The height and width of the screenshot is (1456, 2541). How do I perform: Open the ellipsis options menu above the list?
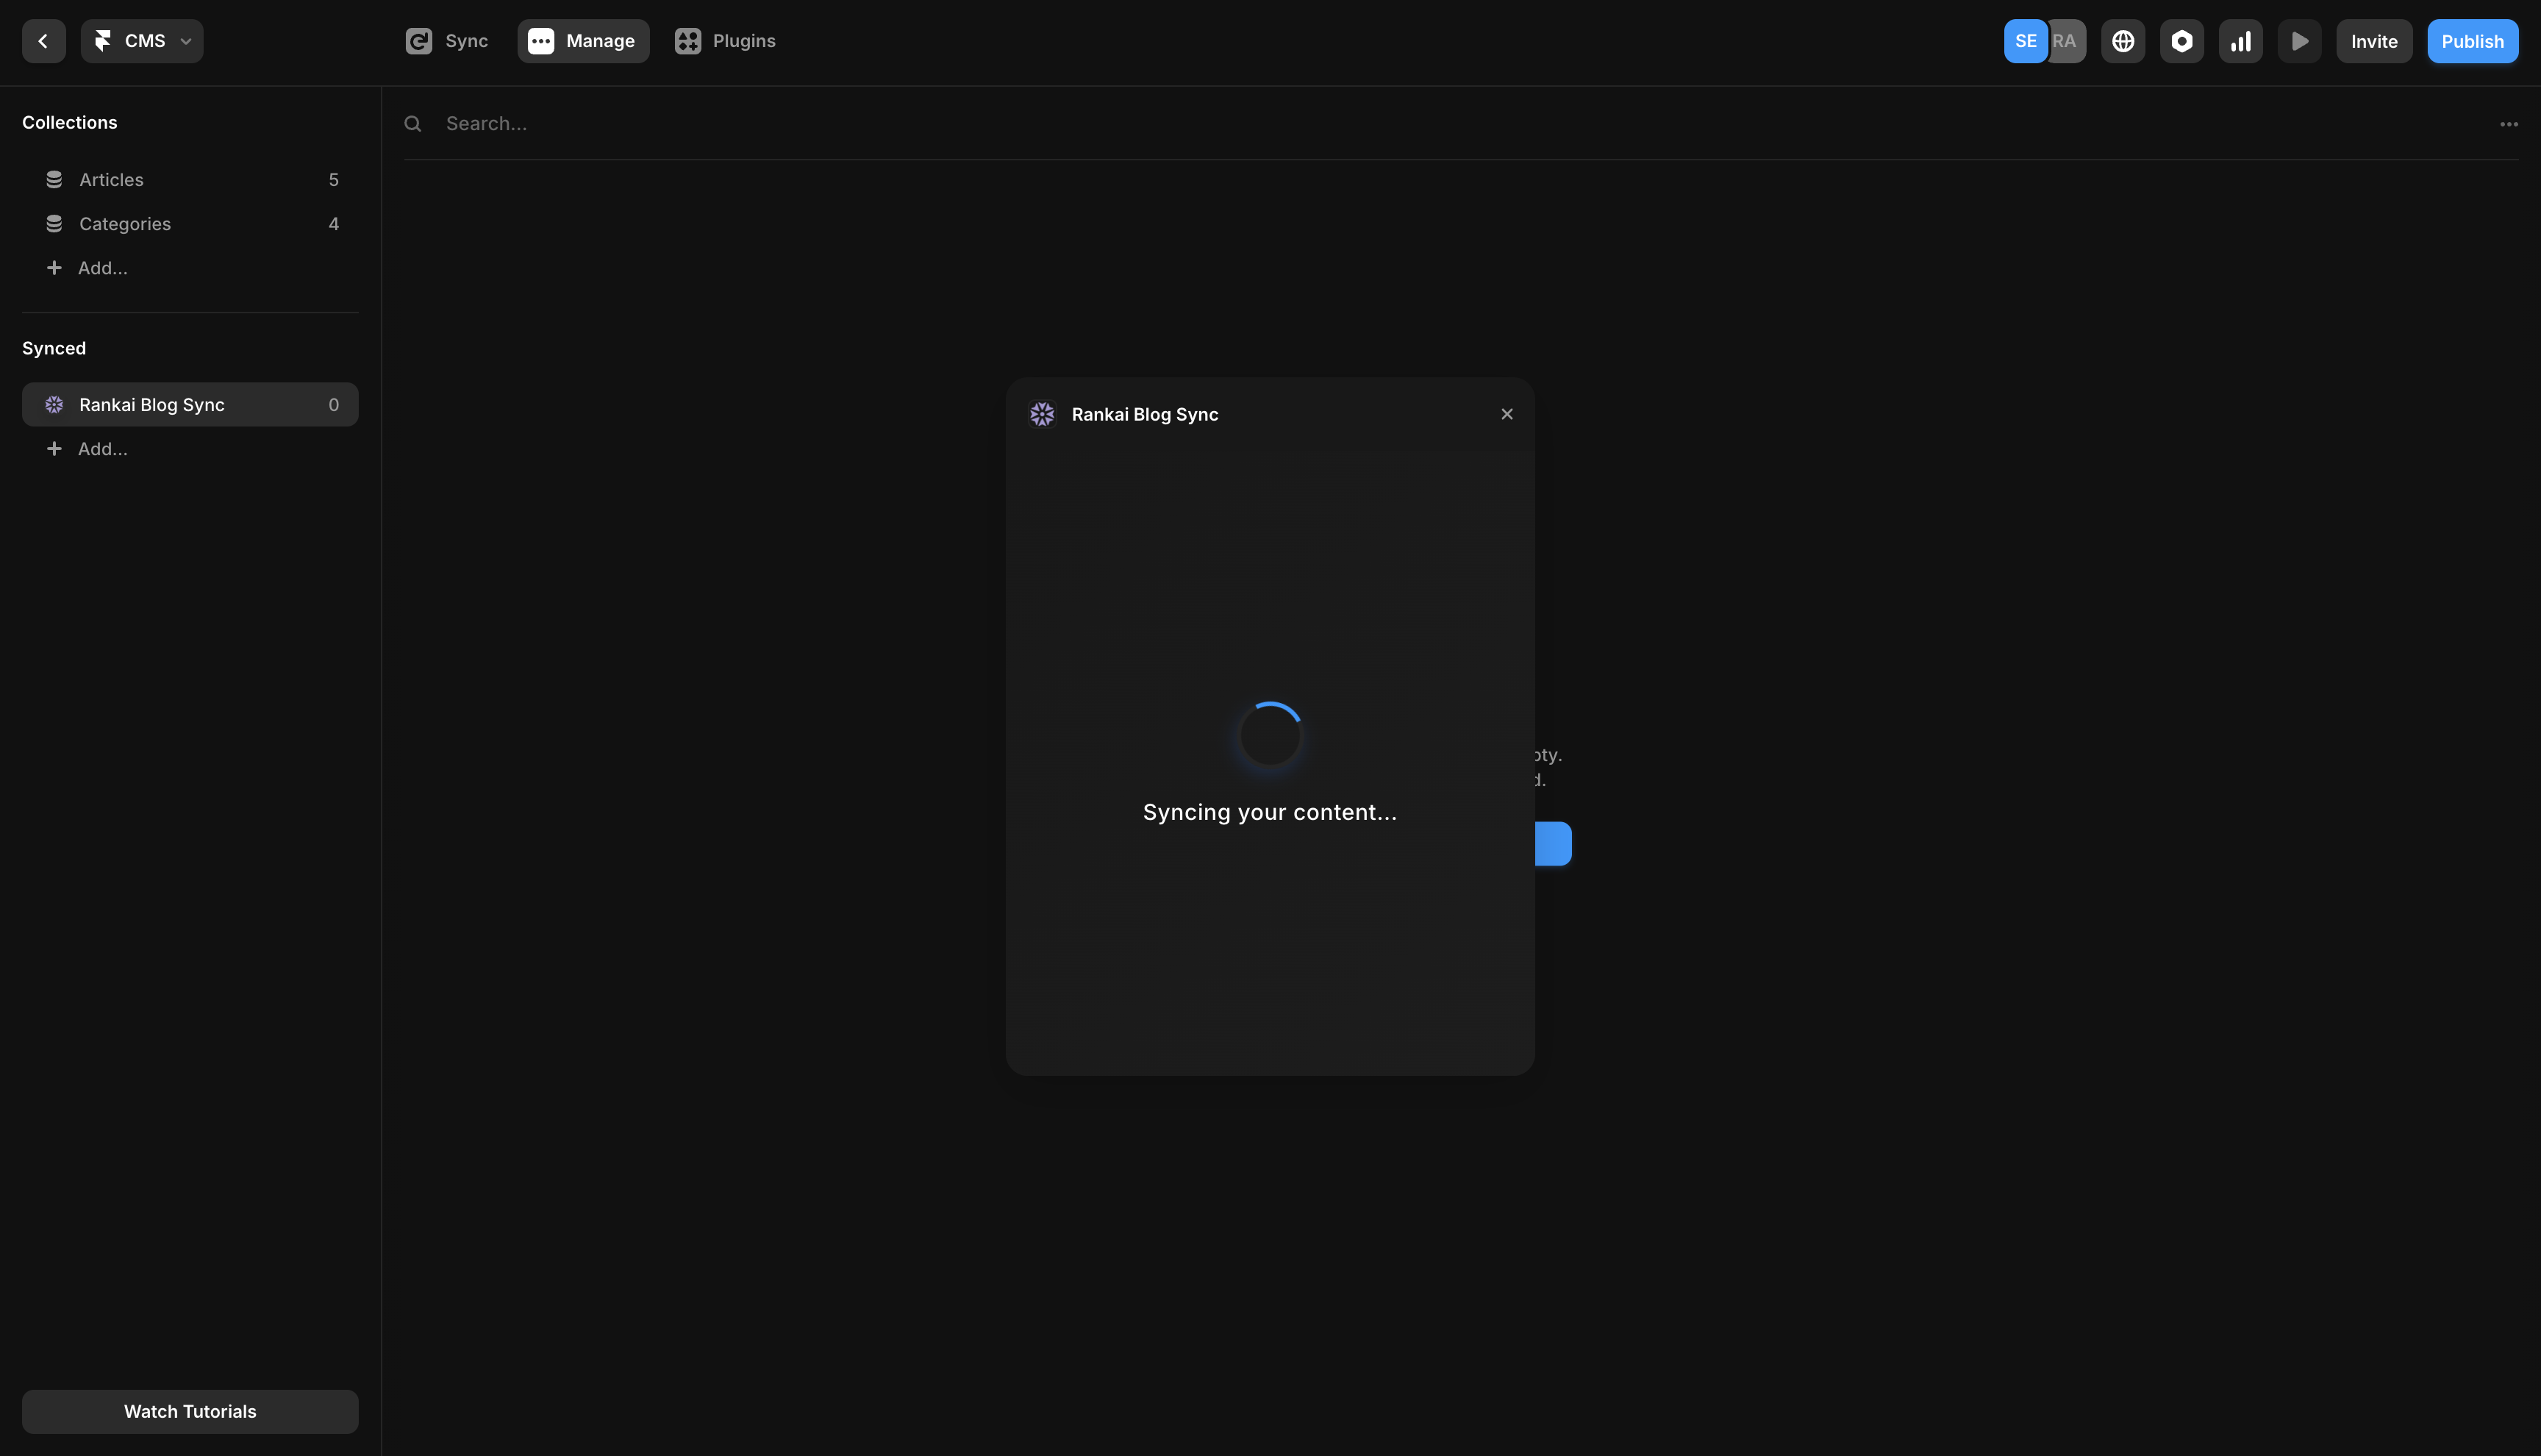[x=2509, y=123]
